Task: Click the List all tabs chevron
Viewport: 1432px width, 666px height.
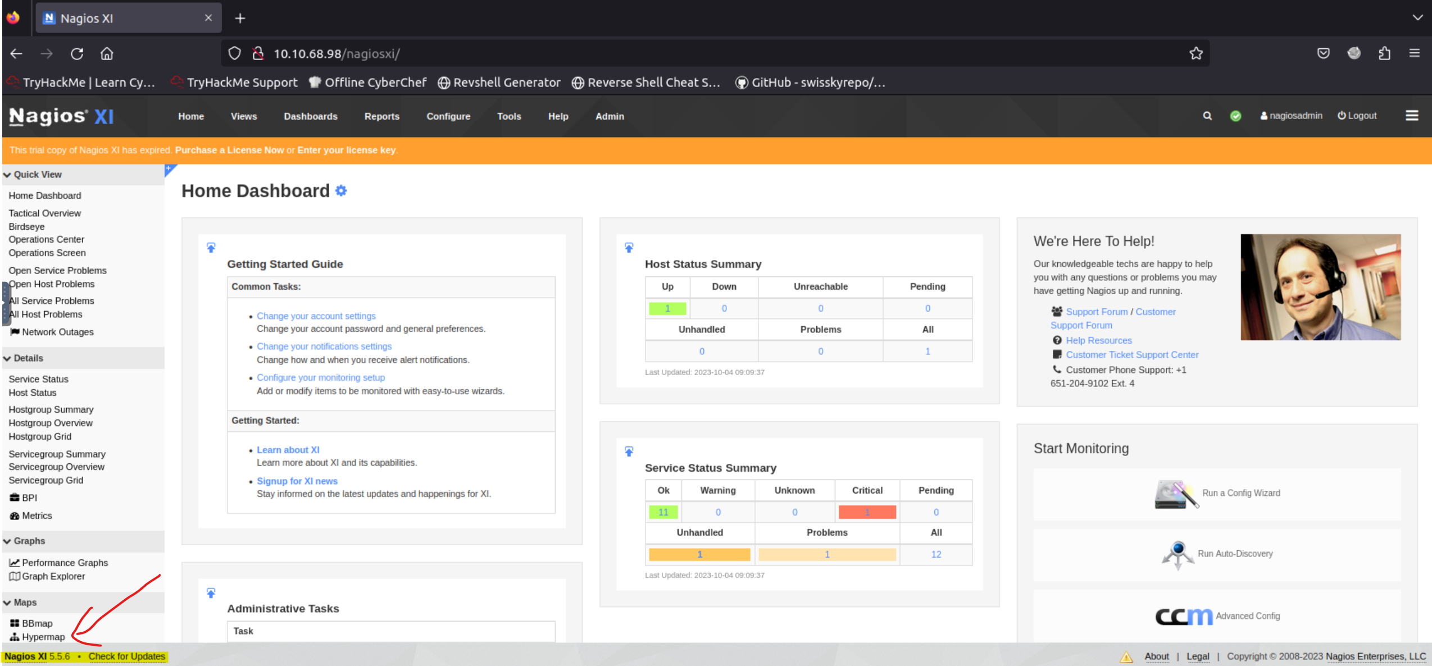Action: [x=1417, y=18]
